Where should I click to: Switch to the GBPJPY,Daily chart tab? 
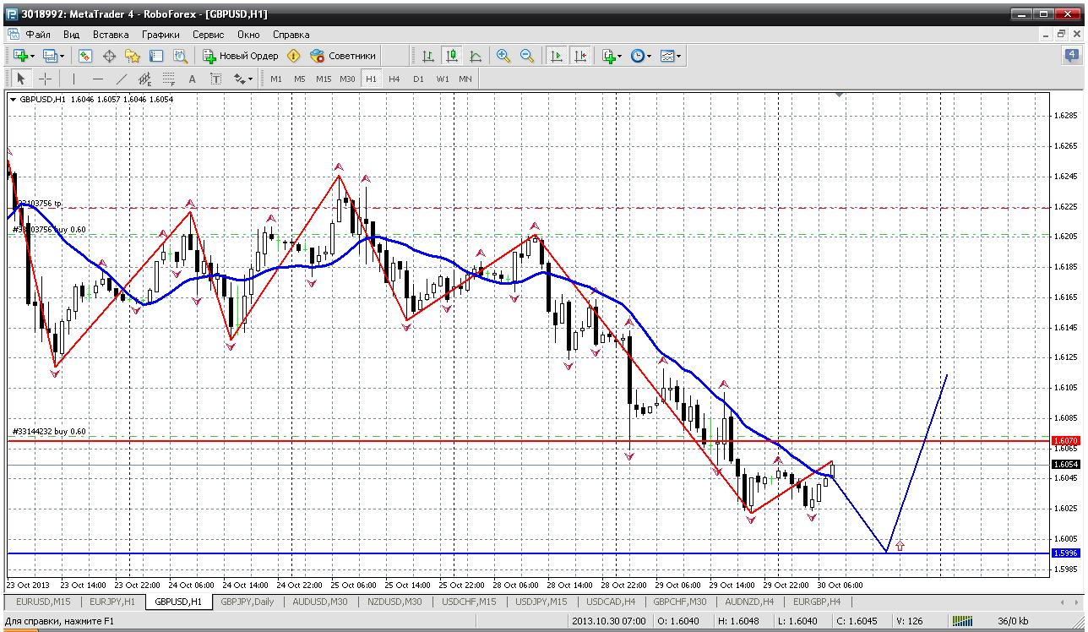click(x=247, y=602)
